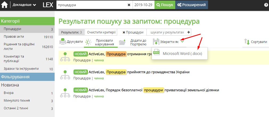The height and width of the screenshot is (117, 269).
Task: Click the printer icon for Друкувати
Action: tap(63, 42)
